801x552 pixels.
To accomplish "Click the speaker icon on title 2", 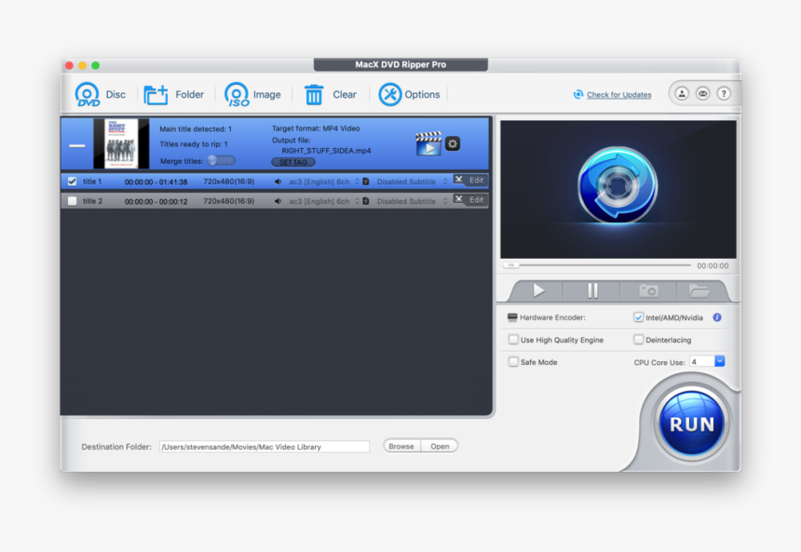I will pos(278,201).
